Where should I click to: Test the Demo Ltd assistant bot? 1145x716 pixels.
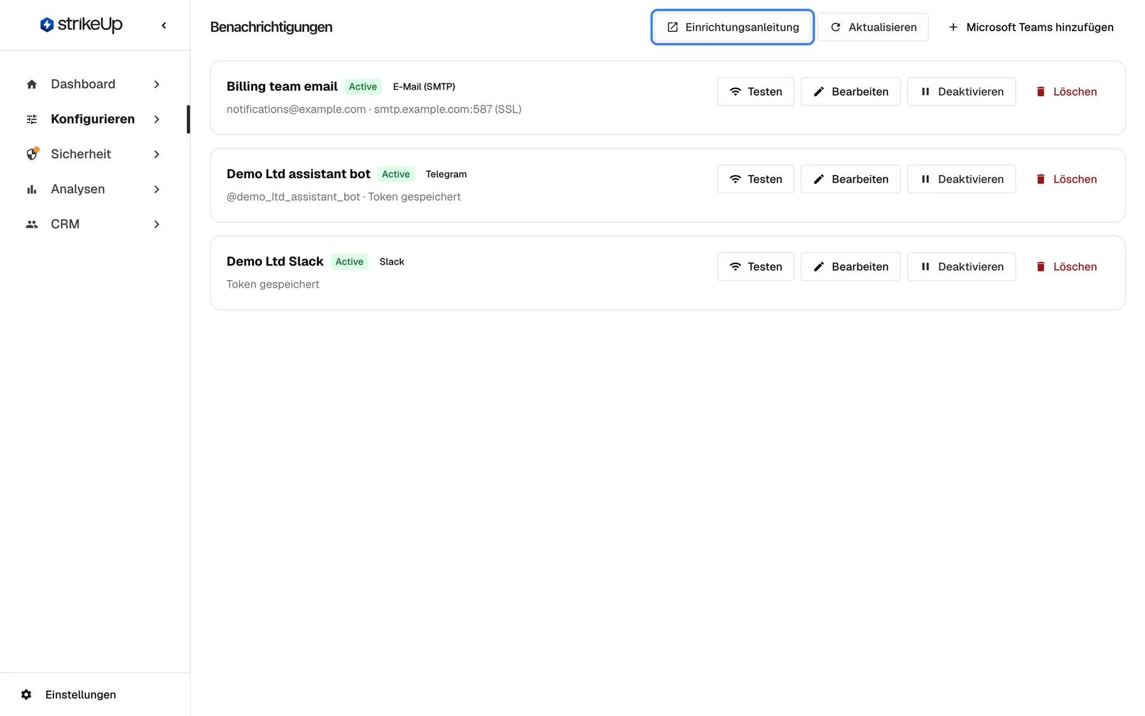[756, 179]
